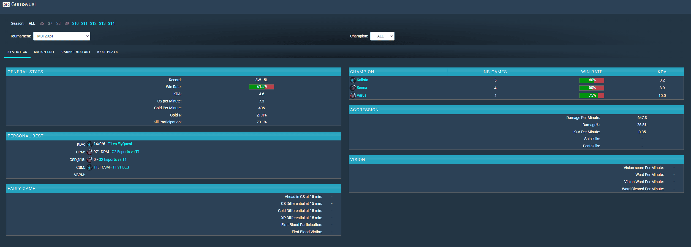Click champion icon beside 971 DPM record
Image resolution: width=691 pixels, height=247 pixels.
tap(89, 152)
